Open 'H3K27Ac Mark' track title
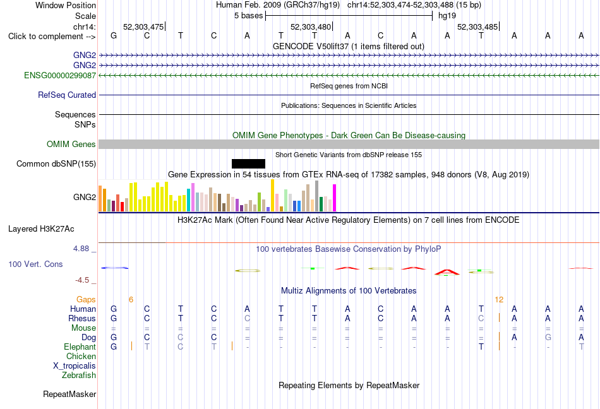 (x=349, y=220)
